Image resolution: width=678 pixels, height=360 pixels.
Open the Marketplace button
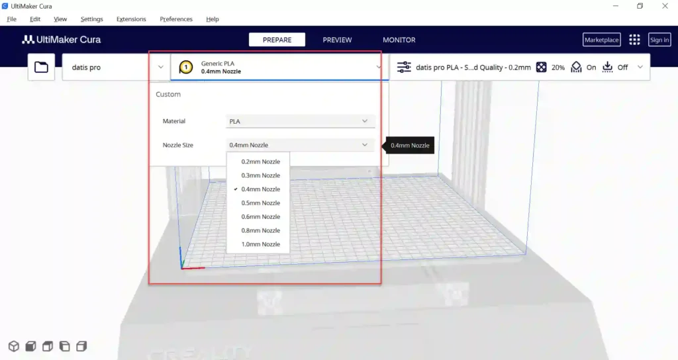[x=601, y=40]
